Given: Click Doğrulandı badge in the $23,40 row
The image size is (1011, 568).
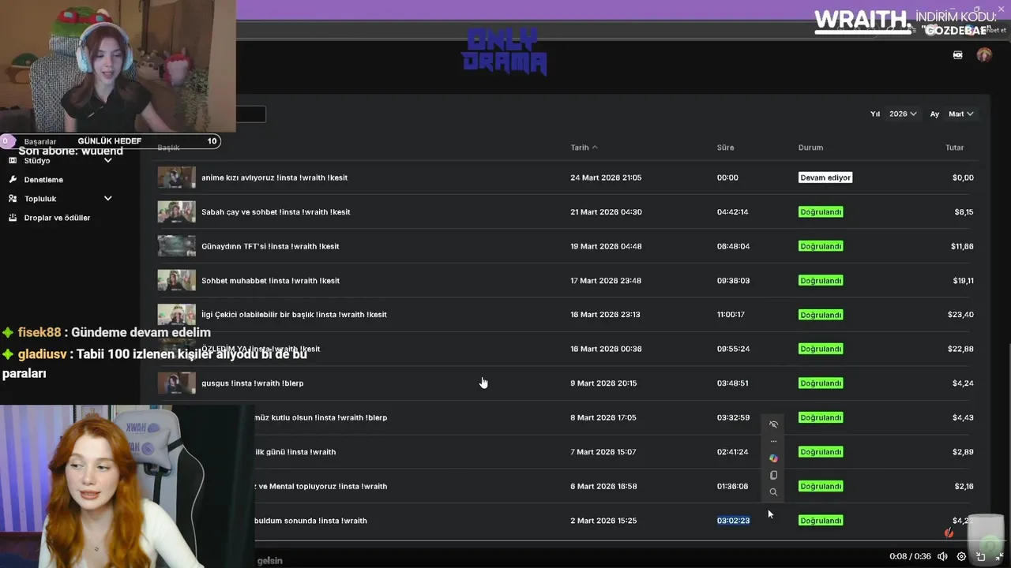Looking at the screenshot, I should [821, 315].
